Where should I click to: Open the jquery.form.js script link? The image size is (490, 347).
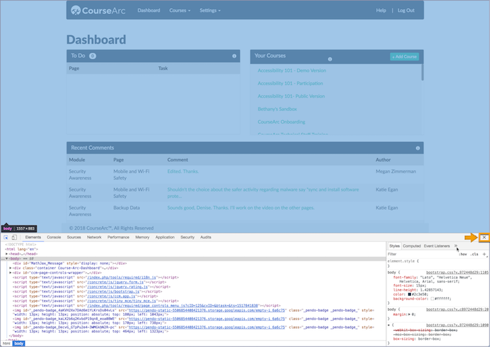pyautogui.click(x=116, y=282)
